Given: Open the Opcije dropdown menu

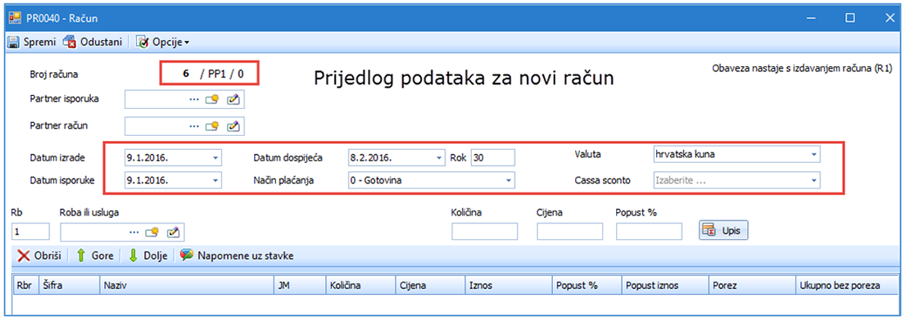Looking at the screenshot, I should [x=162, y=42].
